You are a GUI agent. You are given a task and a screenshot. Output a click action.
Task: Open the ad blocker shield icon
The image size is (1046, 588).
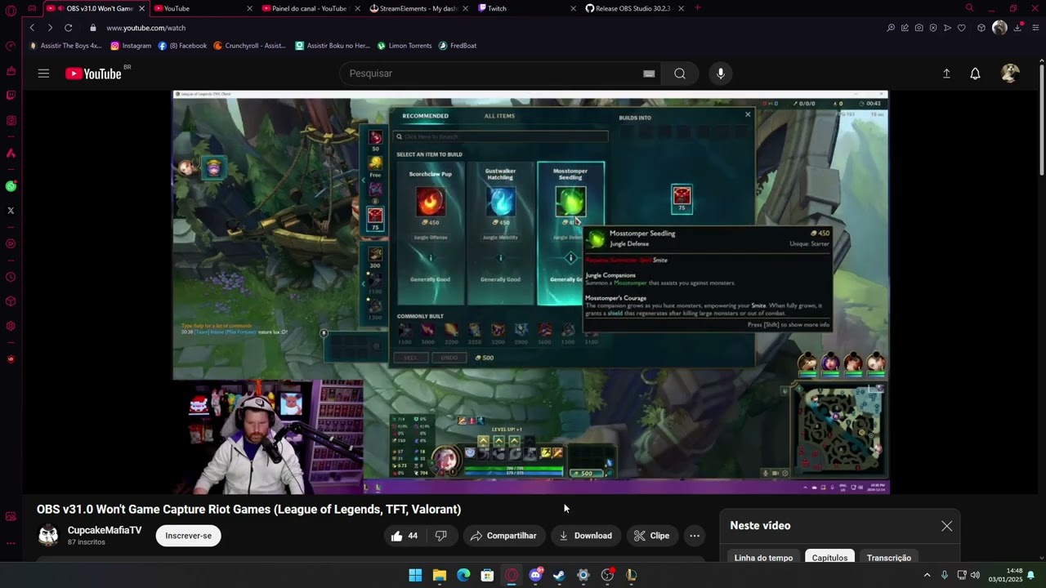coord(933,28)
